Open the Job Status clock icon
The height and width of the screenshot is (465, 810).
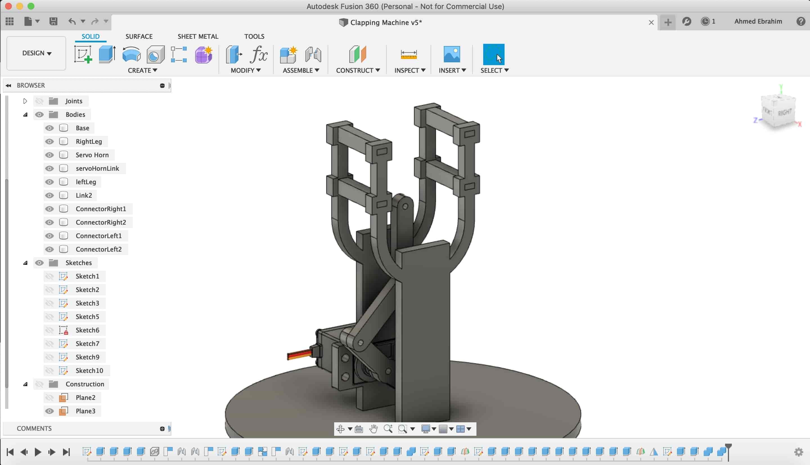coord(705,21)
